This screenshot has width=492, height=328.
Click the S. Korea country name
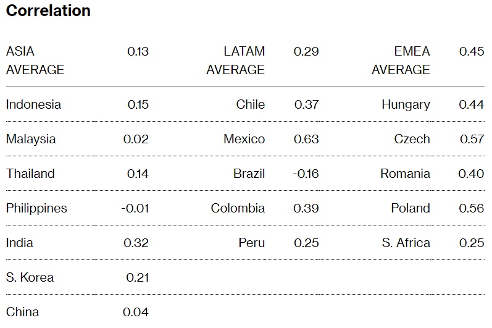coord(30,277)
